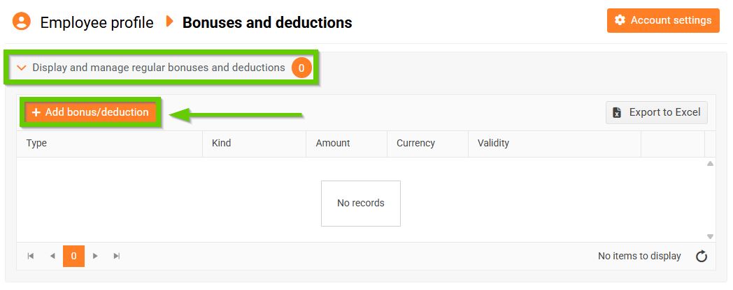Viewport: 733px width, 290px height.
Task: Go to the first page
Action: coord(31,256)
